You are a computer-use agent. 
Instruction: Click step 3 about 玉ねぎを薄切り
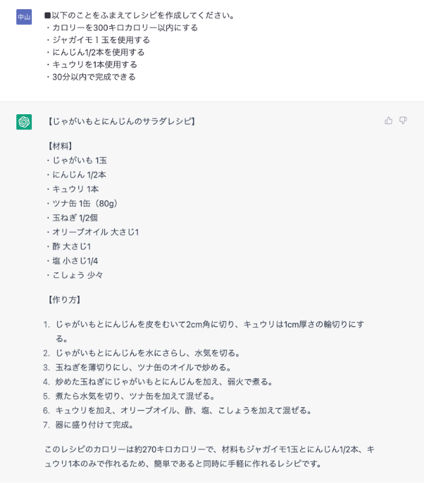click(x=138, y=367)
